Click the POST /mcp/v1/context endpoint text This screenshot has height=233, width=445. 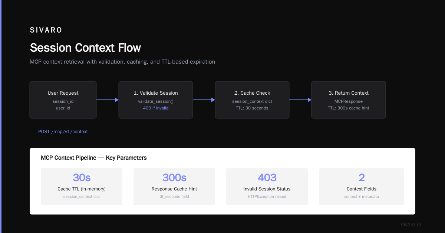pos(63,131)
